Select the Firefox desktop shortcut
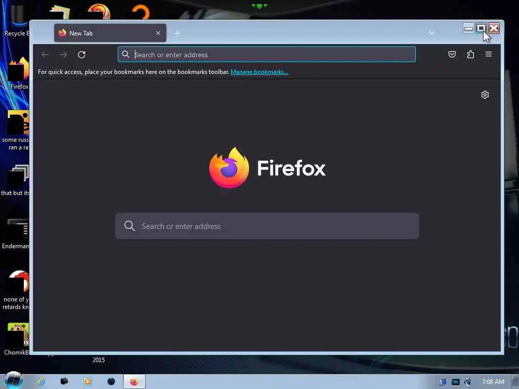The width and height of the screenshot is (519, 389). 19,73
